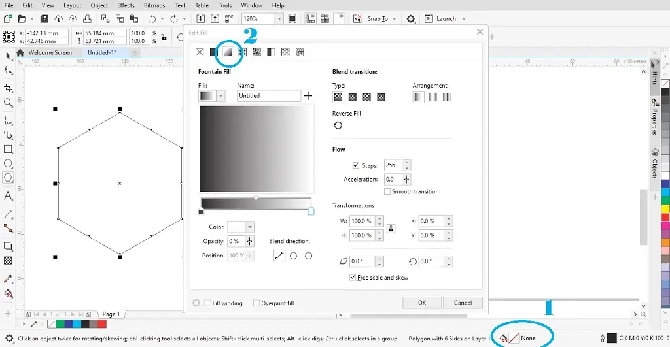This screenshot has width=670, height=347.
Task: Click Save as new plus button
Action: click(308, 96)
